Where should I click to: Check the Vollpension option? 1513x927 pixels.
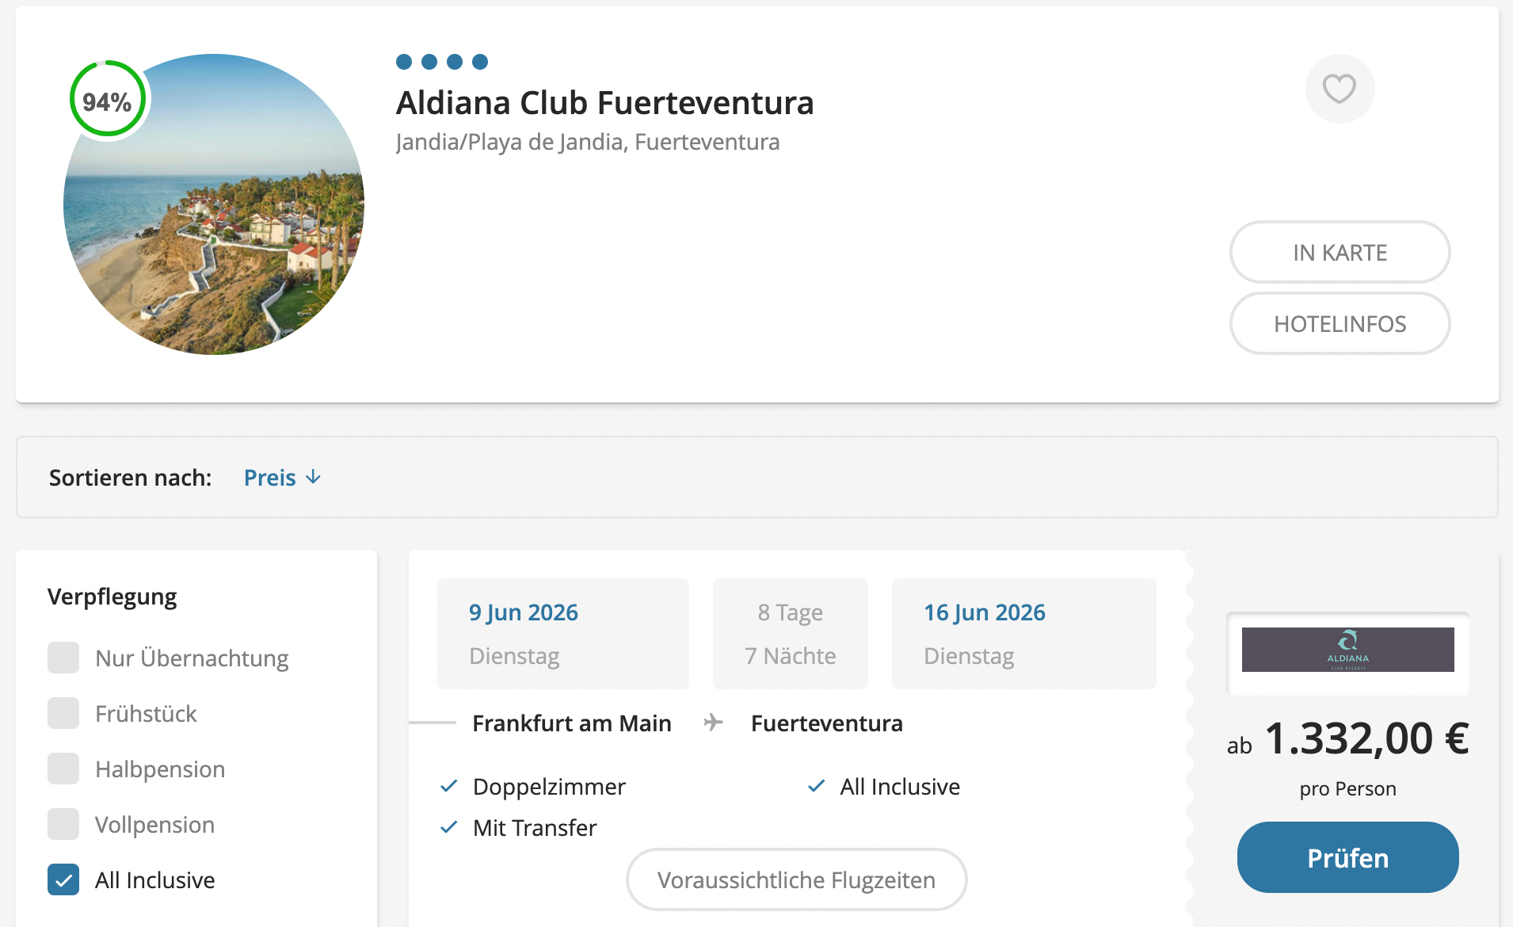point(63,824)
